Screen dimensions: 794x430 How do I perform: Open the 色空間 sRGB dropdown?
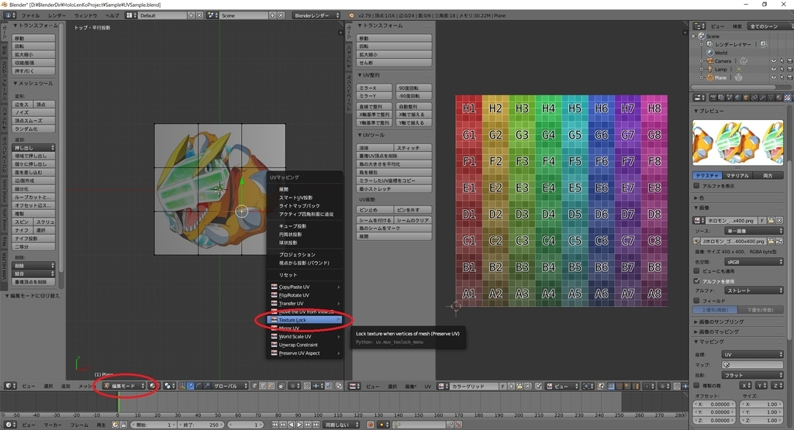click(754, 262)
